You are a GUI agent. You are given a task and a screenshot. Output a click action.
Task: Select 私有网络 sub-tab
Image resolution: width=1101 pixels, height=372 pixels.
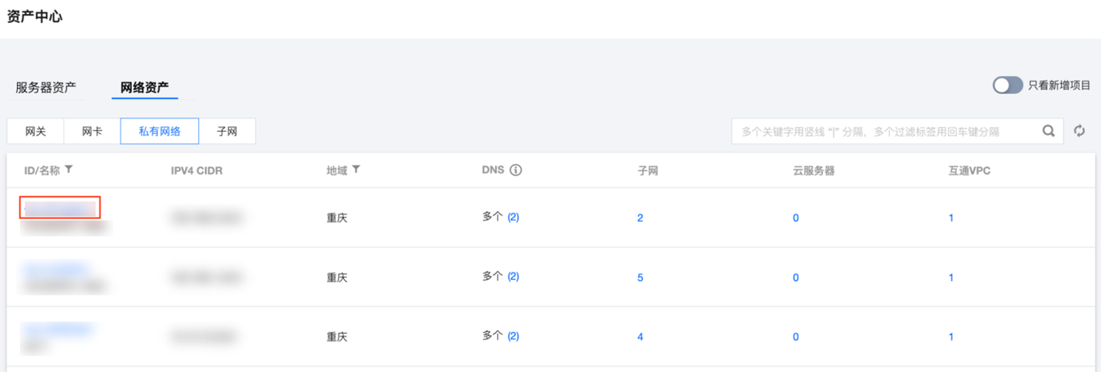point(160,131)
